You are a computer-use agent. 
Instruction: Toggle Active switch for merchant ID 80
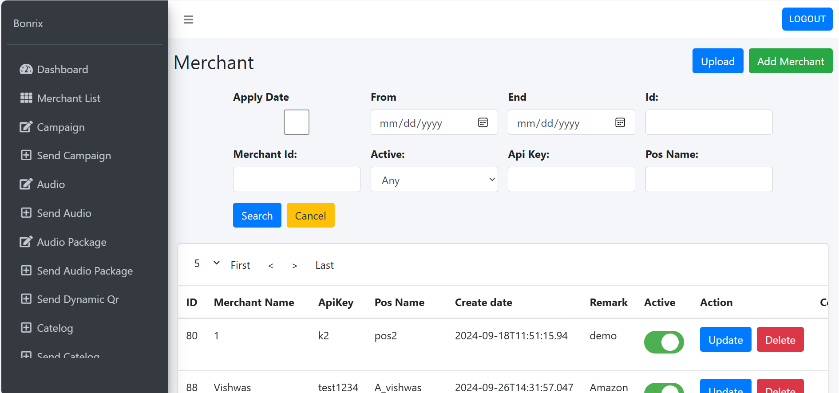664,342
